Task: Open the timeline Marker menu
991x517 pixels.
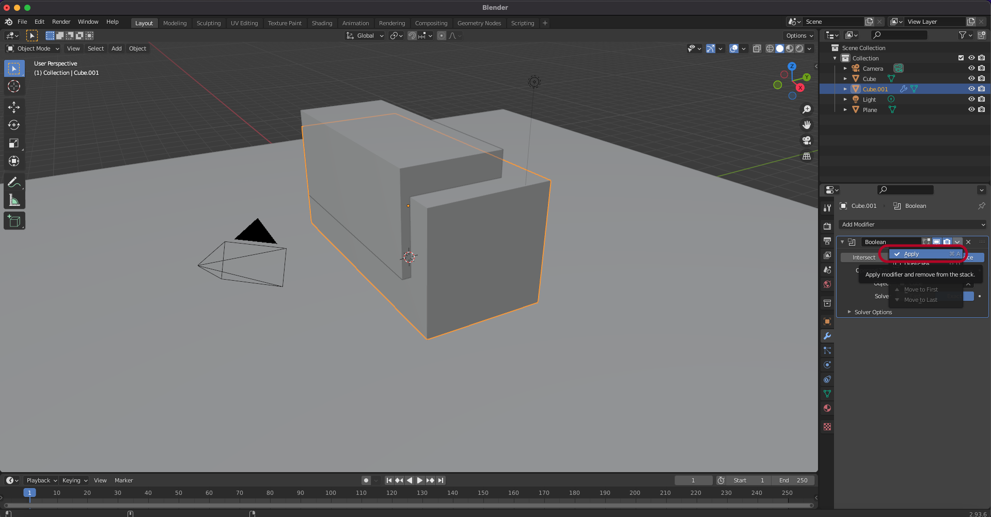Action: pos(123,480)
